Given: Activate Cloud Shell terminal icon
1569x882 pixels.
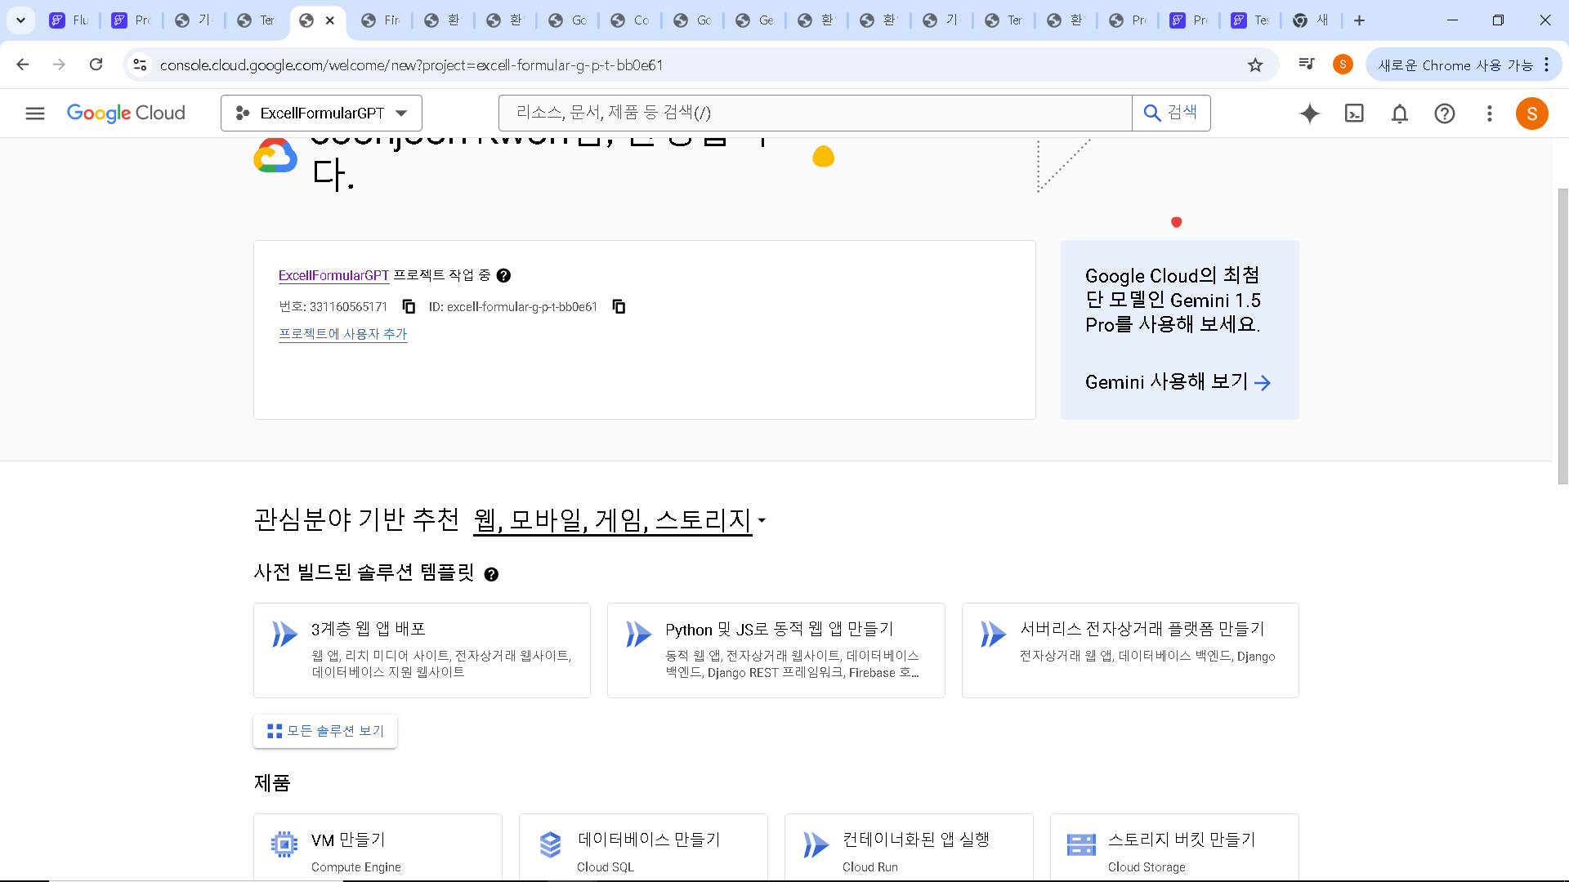Looking at the screenshot, I should coord(1355,114).
